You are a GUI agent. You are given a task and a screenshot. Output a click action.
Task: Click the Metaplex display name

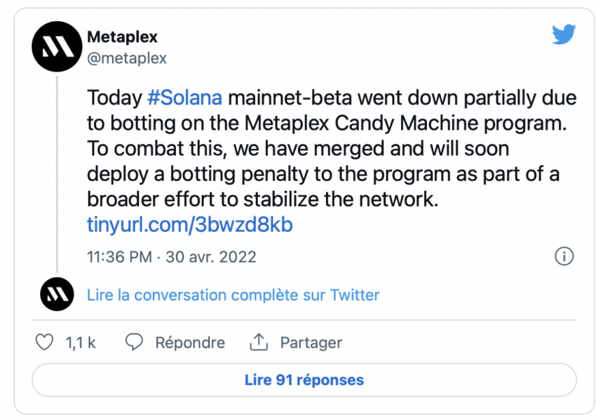point(122,37)
